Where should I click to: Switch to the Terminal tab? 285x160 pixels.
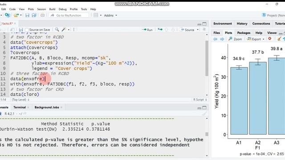click(20, 108)
